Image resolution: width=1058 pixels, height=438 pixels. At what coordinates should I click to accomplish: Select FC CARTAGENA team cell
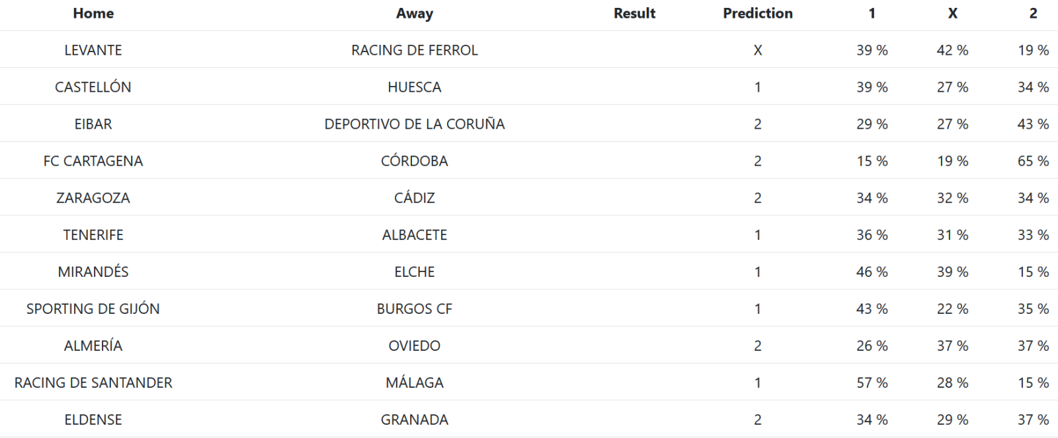click(93, 161)
